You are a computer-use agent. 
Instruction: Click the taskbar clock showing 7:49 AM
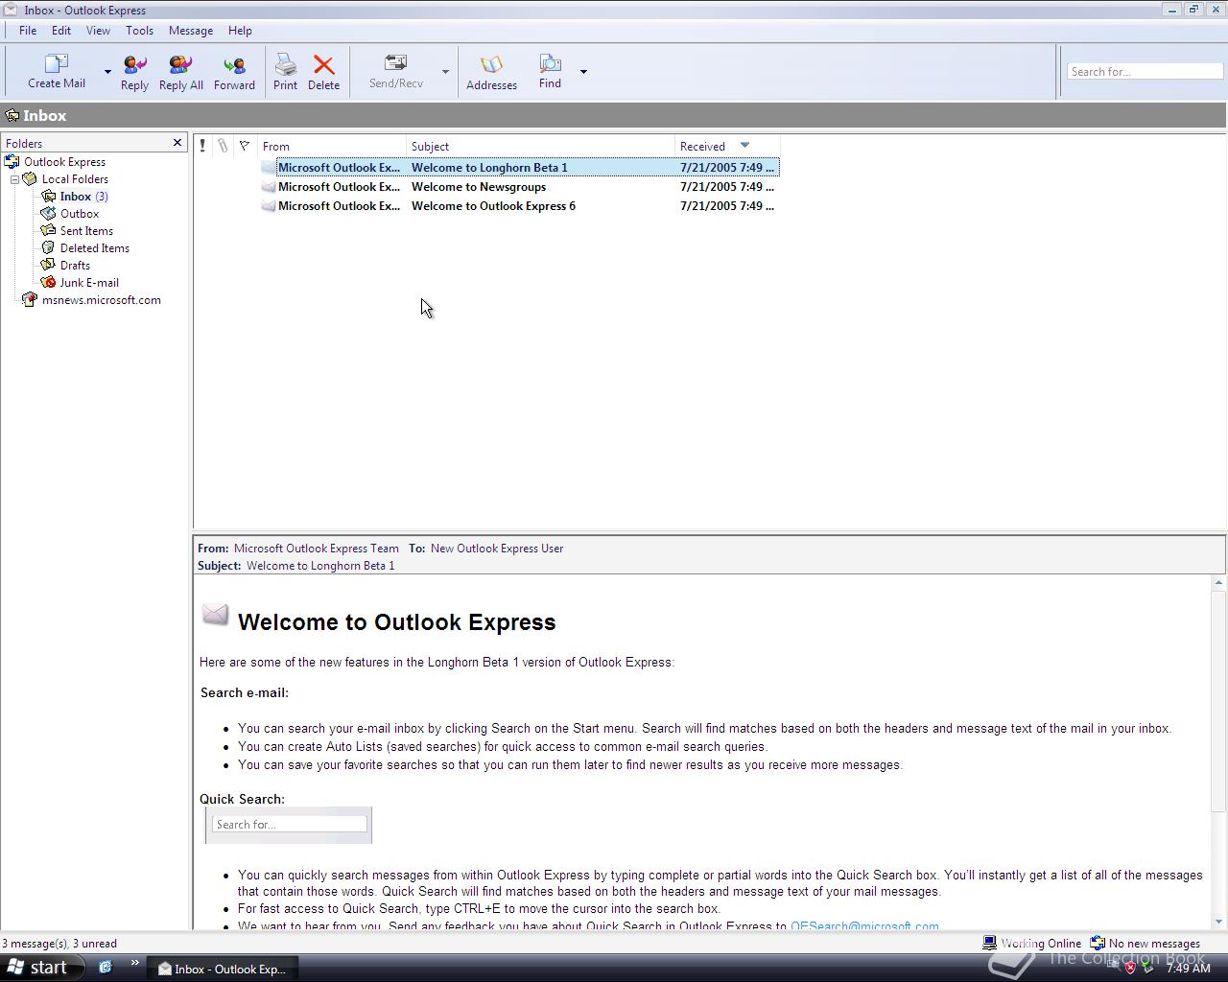(x=1188, y=969)
